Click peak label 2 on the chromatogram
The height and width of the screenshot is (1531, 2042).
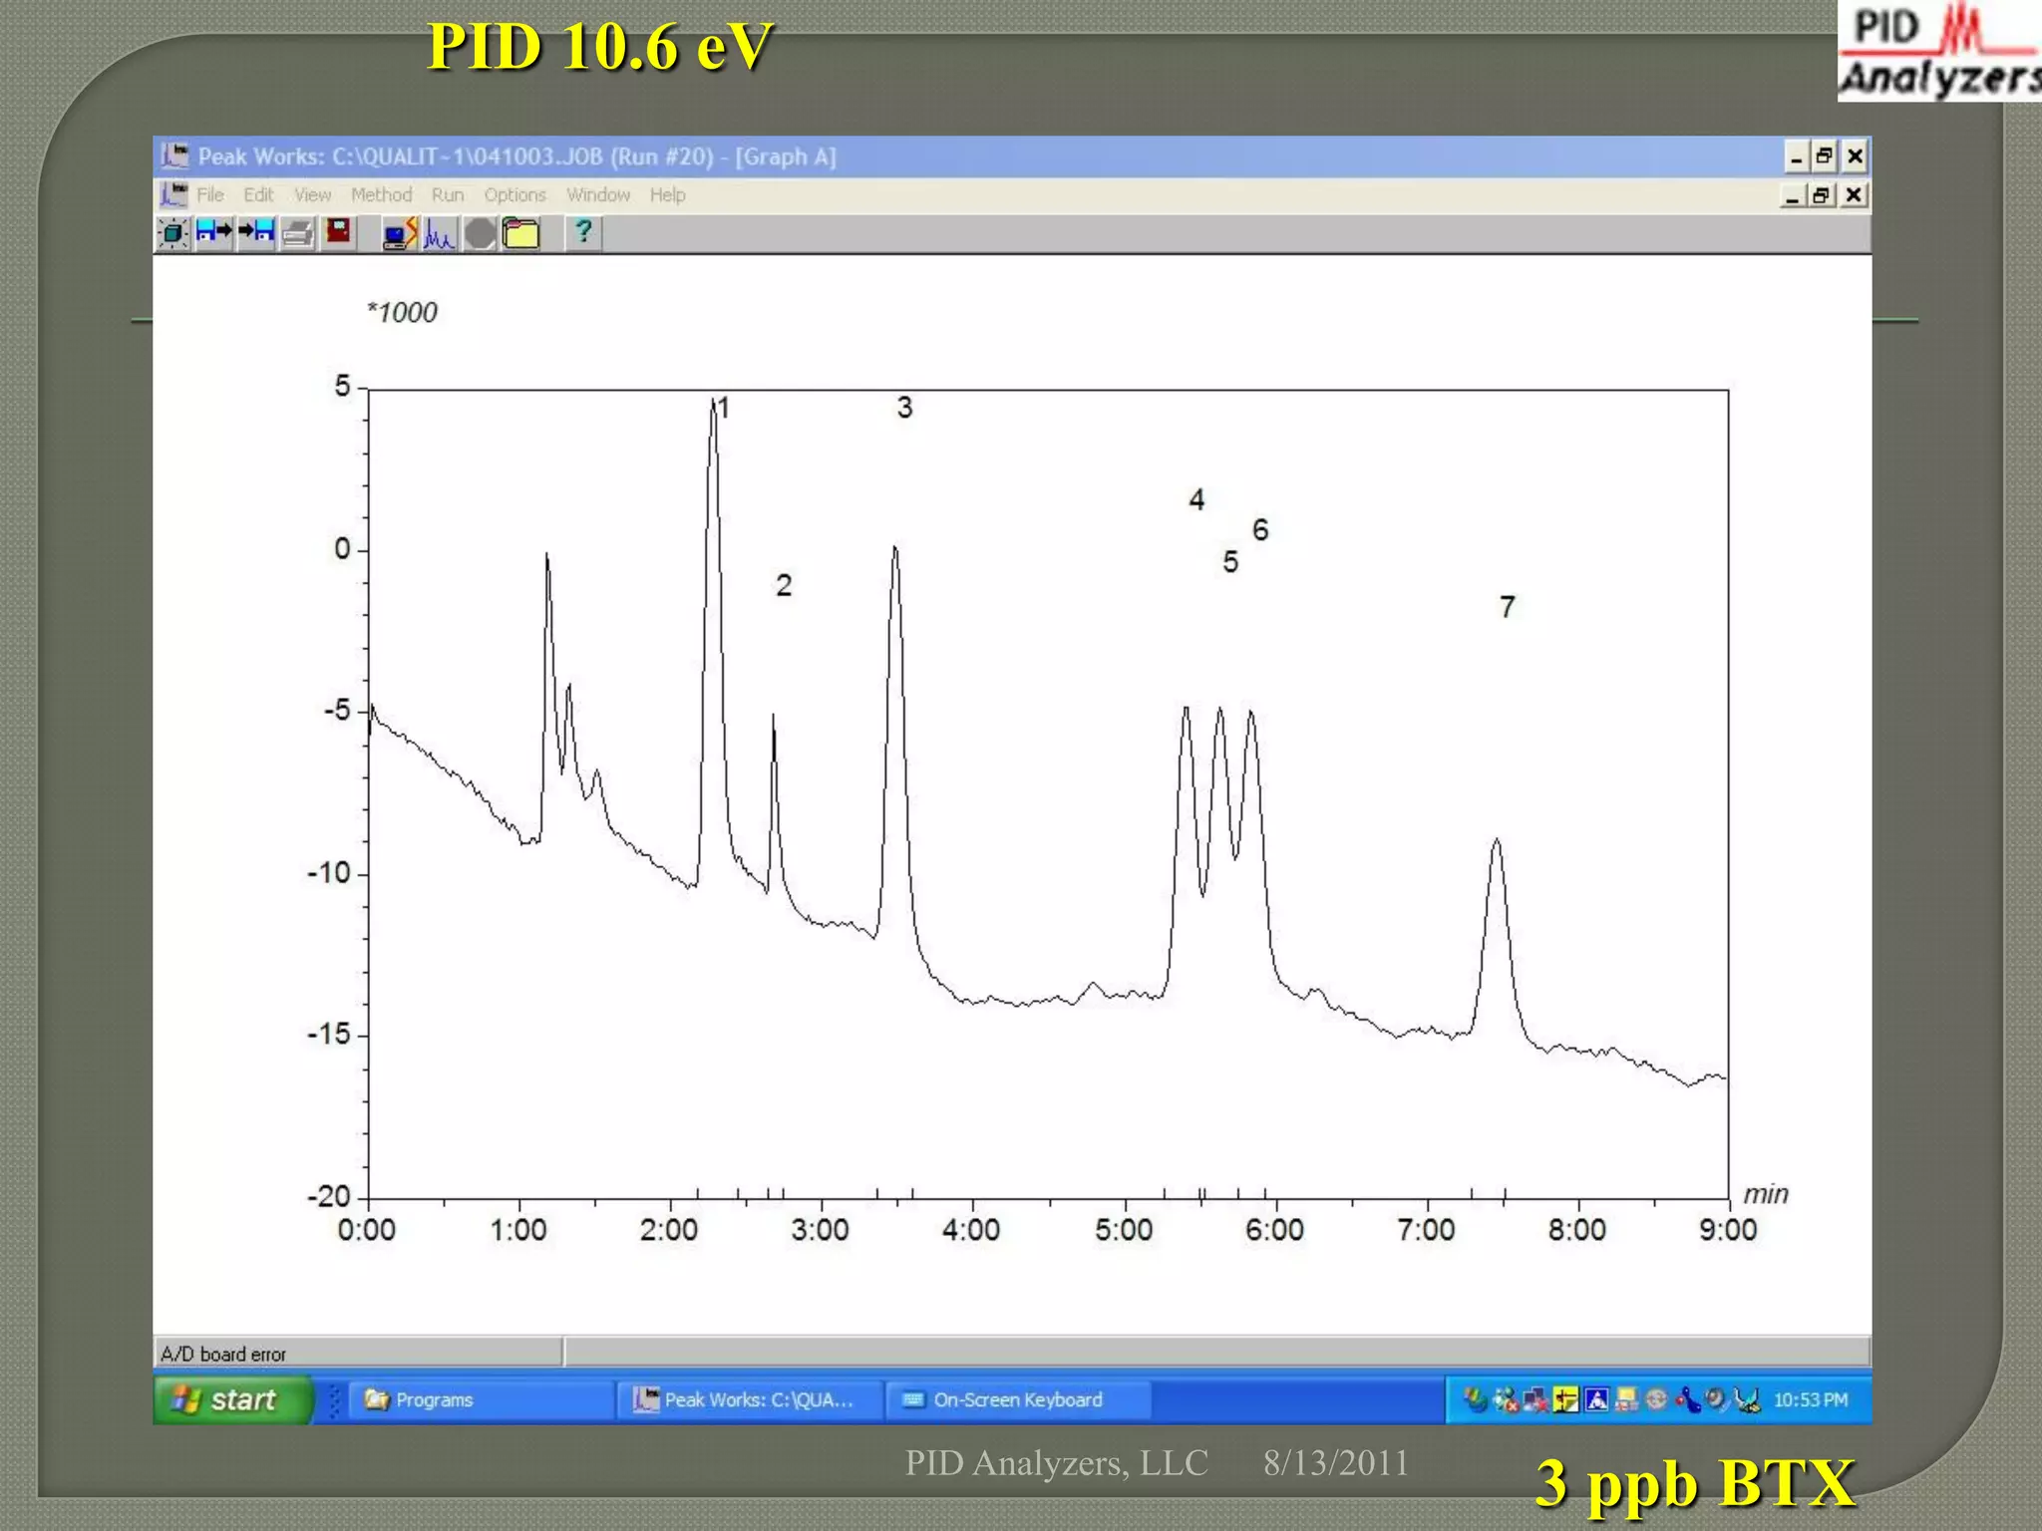(784, 585)
